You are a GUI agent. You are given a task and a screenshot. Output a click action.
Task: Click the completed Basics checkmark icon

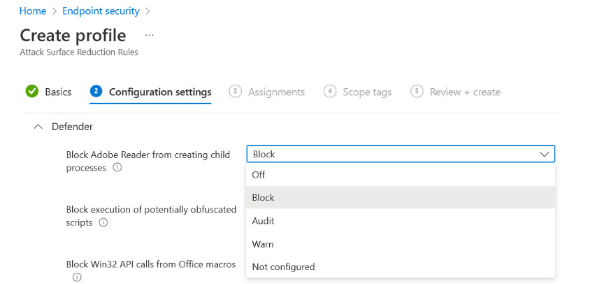[x=32, y=92]
